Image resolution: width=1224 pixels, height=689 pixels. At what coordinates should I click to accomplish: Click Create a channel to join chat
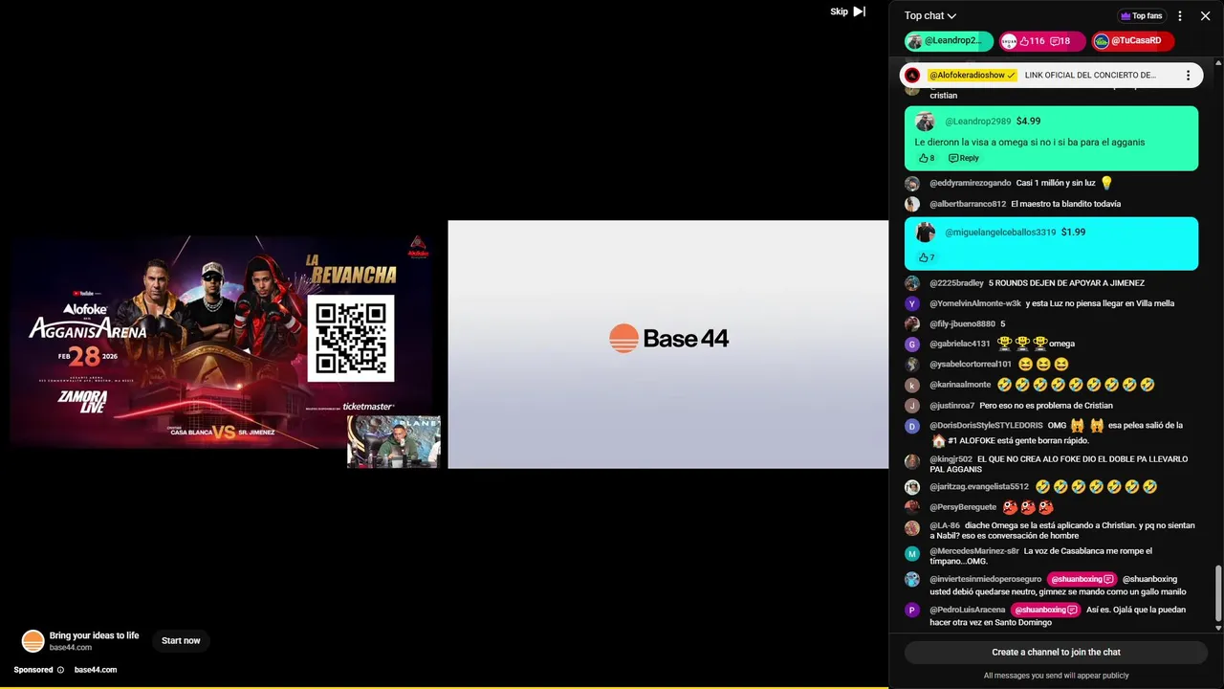pyautogui.click(x=1056, y=652)
